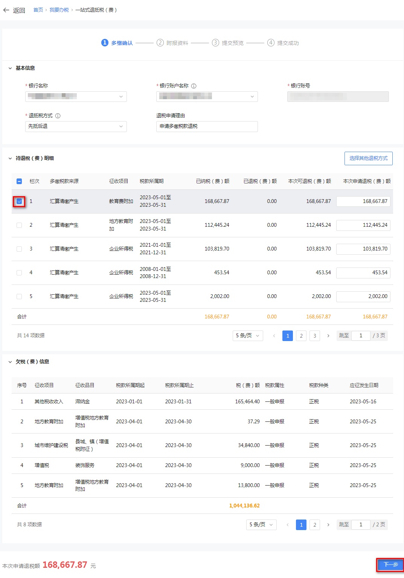The height and width of the screenshot is (578, 404).
Task: Click the 下一步 button
Action: [x=390, y=565]
